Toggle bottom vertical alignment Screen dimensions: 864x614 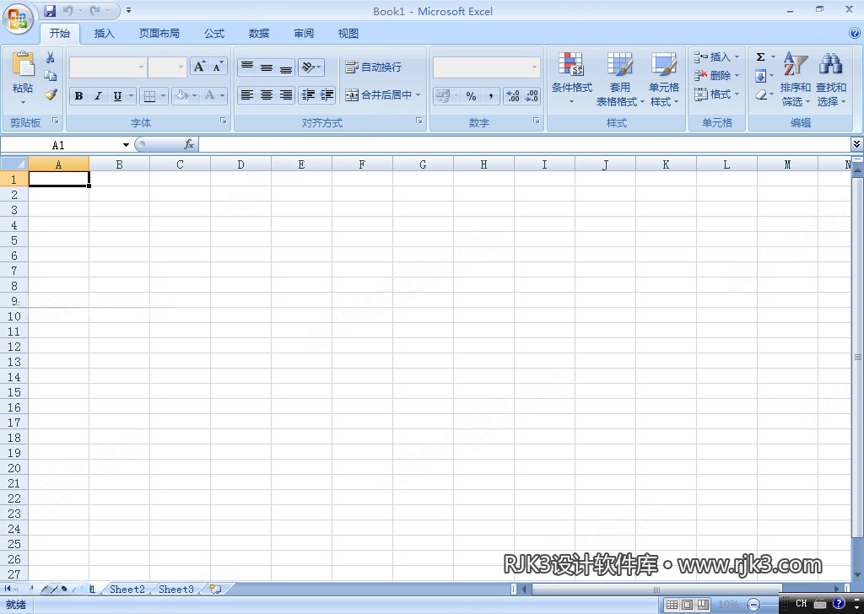coord(286,67)
